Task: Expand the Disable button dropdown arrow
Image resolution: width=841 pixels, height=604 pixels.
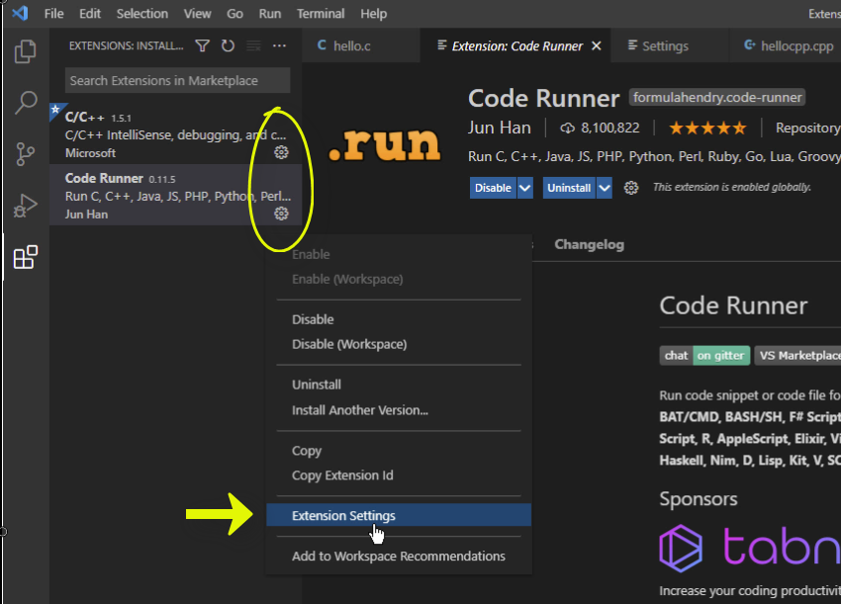Action: pyautogui.click(x=525, y=188)
